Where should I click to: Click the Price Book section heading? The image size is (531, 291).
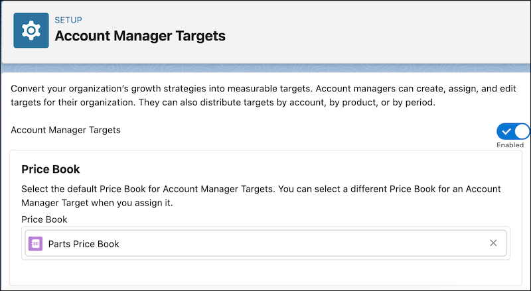[51, 169]
